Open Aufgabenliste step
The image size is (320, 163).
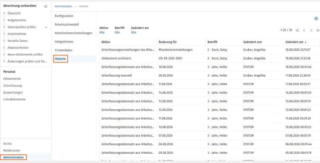(x=17, y=20)
